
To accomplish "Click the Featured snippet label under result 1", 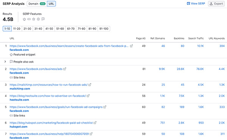I will (24, 55).
